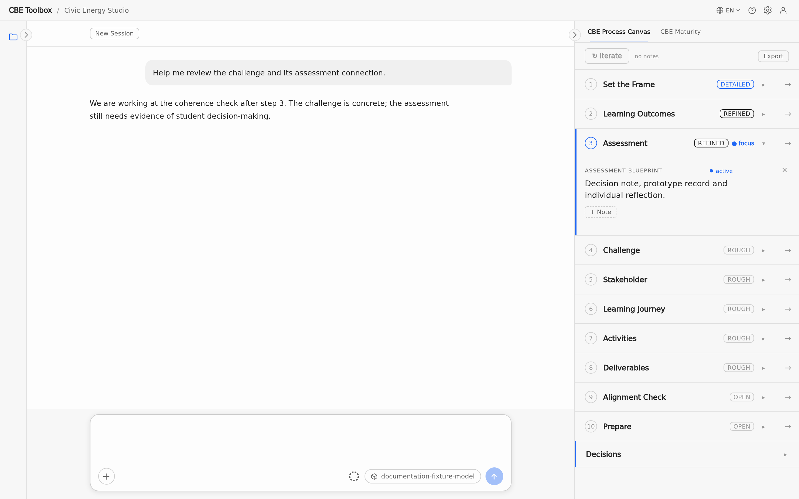799x499 pixels.
Task: Click the Civic Energy Studio breadcrumb
Action: (97, 10)
